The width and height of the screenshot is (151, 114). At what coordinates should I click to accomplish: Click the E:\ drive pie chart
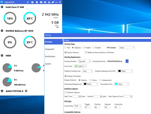click(x=7, y=82)
